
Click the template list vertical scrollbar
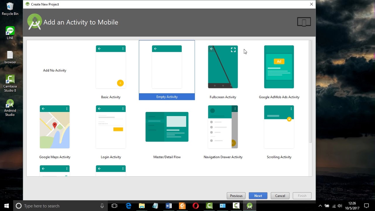(x=310, y=92)
